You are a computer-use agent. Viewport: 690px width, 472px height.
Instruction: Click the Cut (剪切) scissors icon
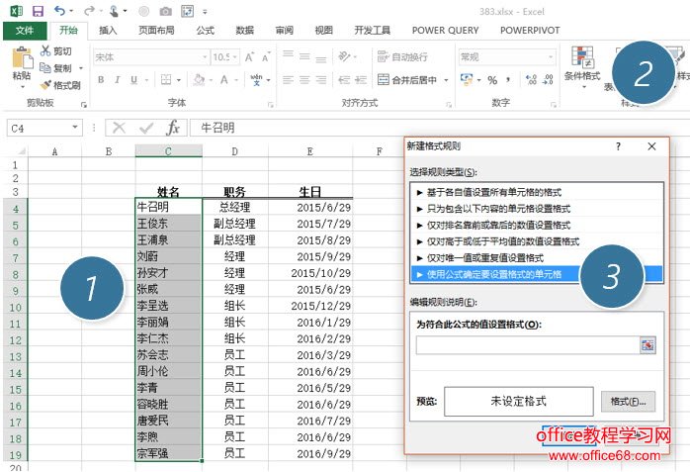coord(45,51)
